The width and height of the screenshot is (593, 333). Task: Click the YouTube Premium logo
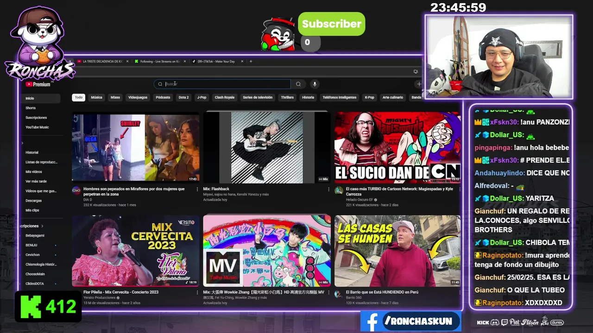[38, 84]
